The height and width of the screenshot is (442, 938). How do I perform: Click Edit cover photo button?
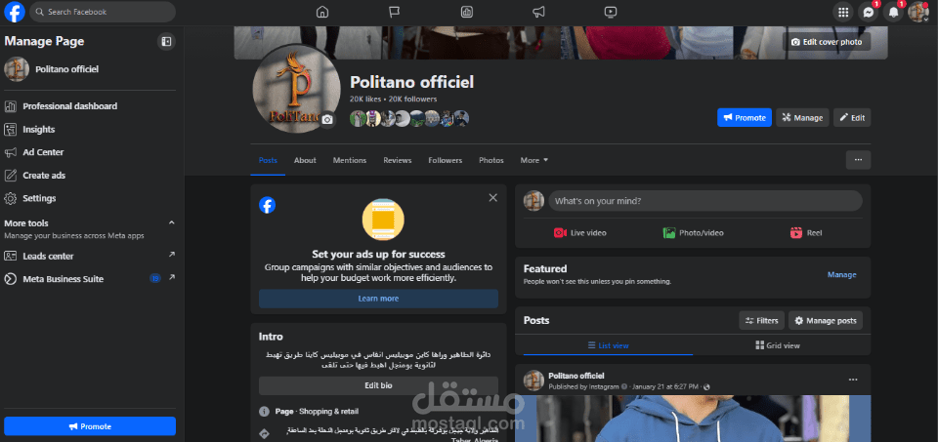(827, 42)
